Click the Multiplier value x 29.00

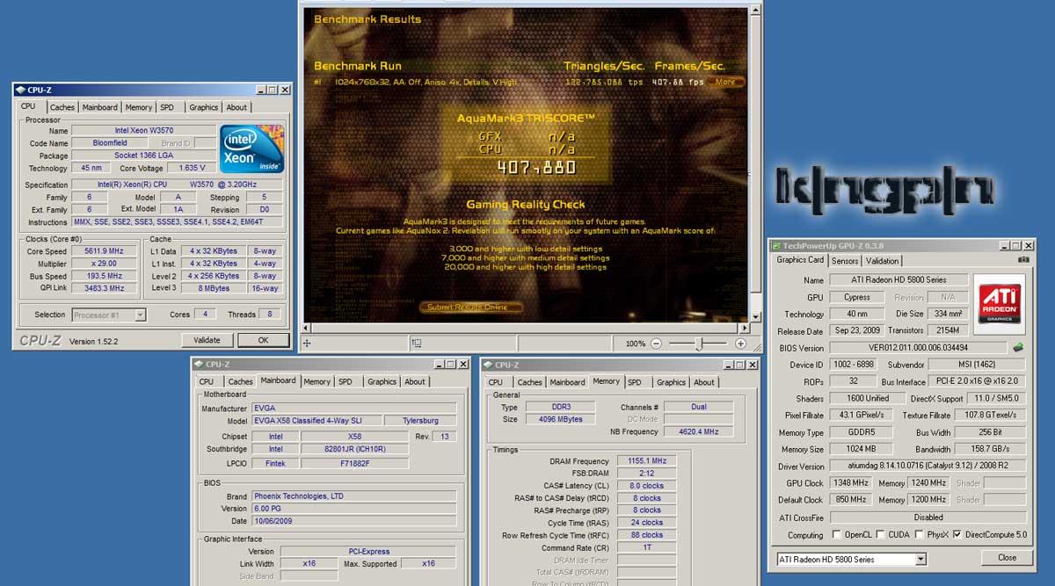click(103, 264)
